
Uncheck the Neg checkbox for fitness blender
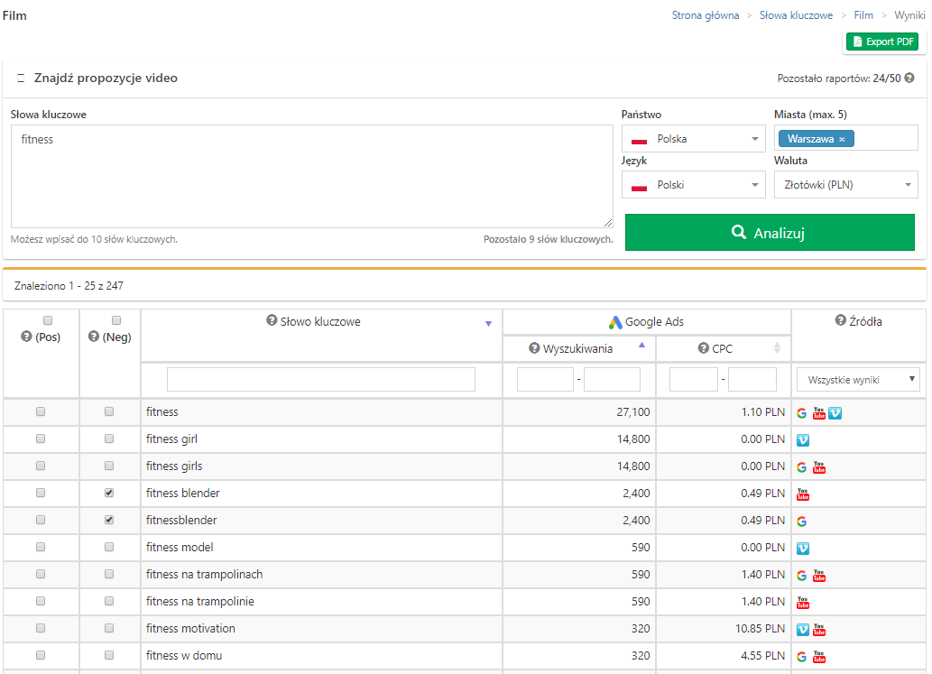(109, 494)
